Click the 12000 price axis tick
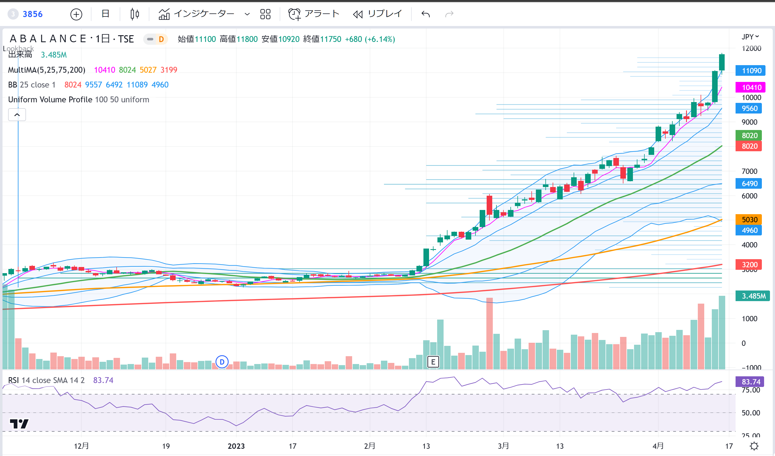The image size is (775, 456). (751, 48)
